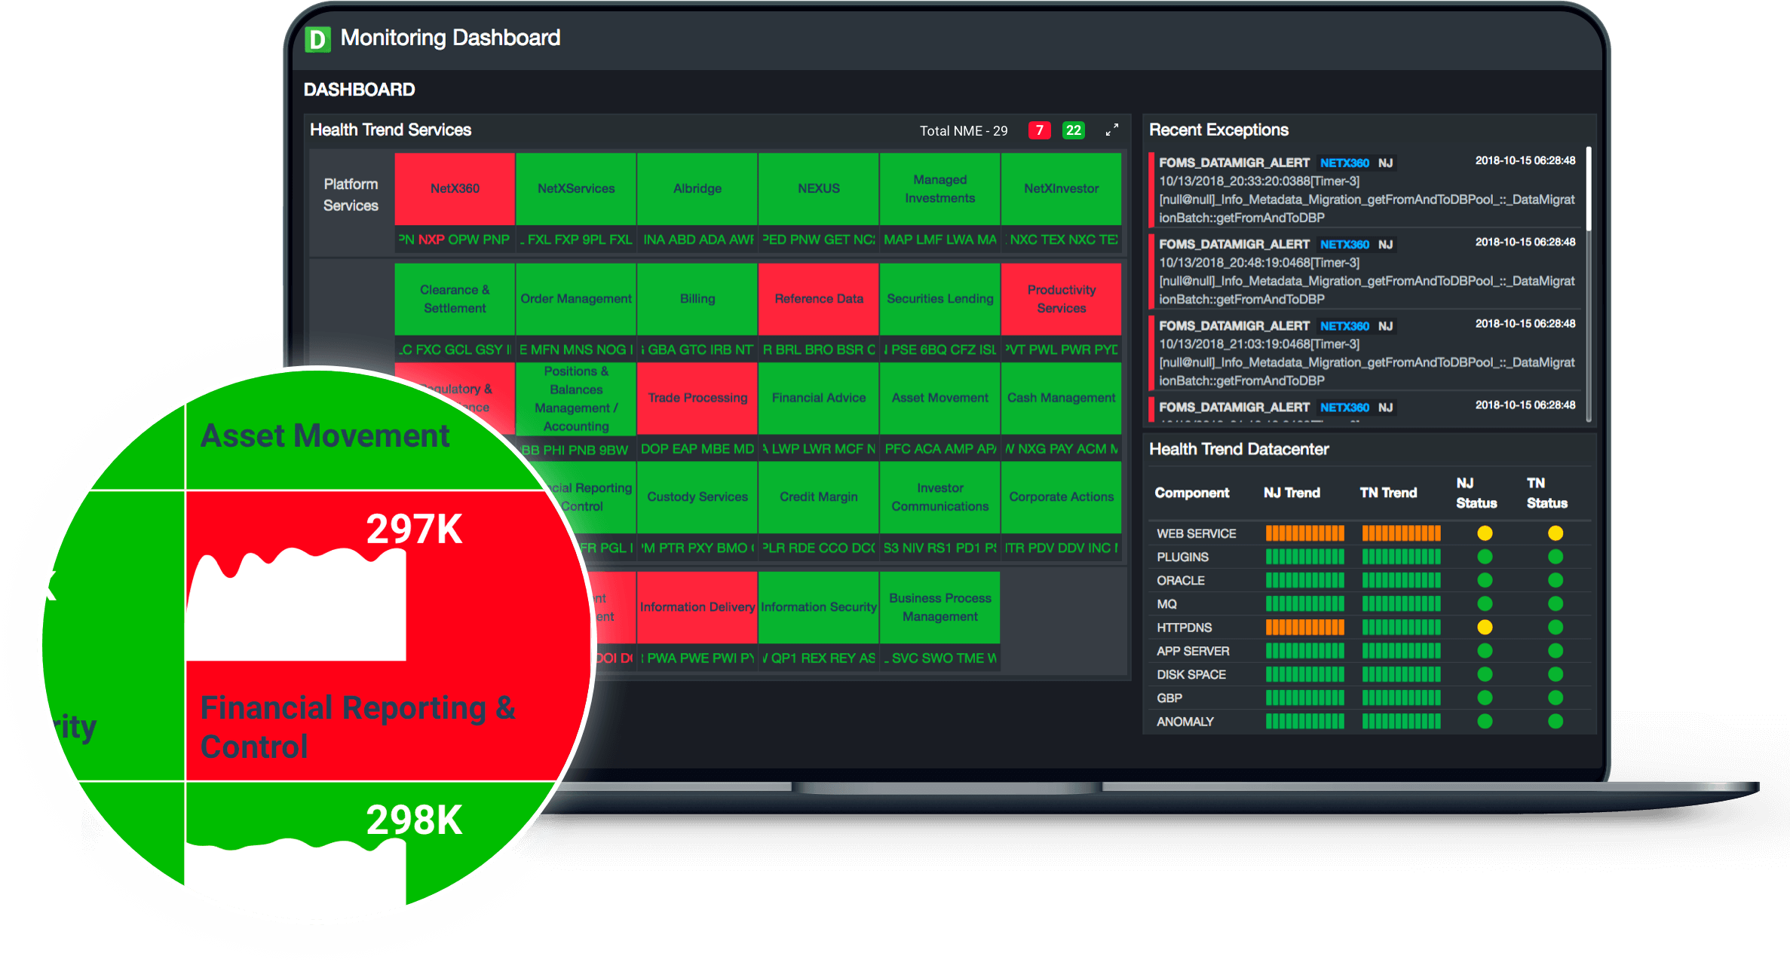Screen dimensions: 1790x962
Task: Click the green 22 count badge
Action: 1073,130
